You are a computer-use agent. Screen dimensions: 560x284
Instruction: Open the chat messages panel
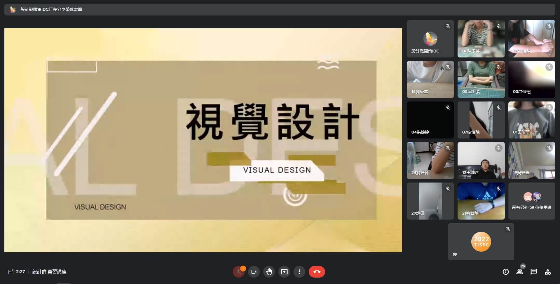[x=534, y=272]
